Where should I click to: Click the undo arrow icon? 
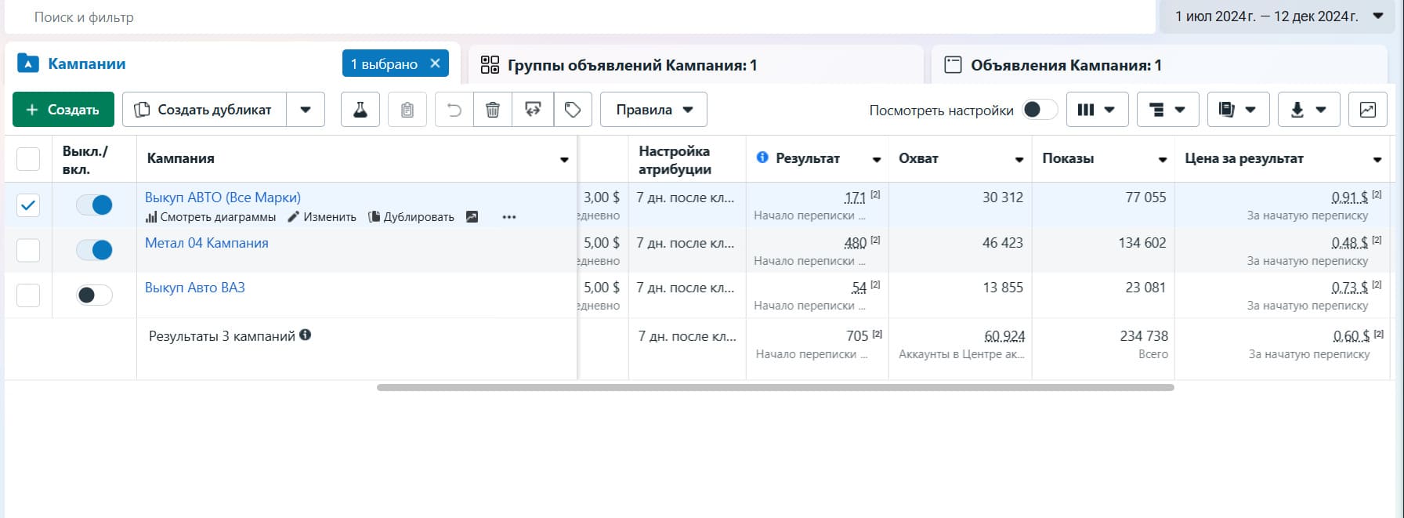click(454, 110)
